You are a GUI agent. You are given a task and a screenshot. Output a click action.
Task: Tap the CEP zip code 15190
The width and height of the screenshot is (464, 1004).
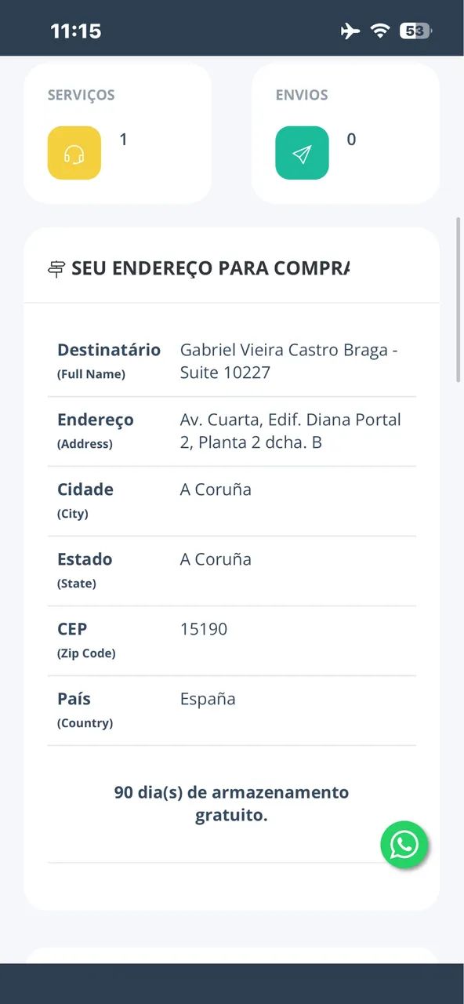(x=204, y=629)
